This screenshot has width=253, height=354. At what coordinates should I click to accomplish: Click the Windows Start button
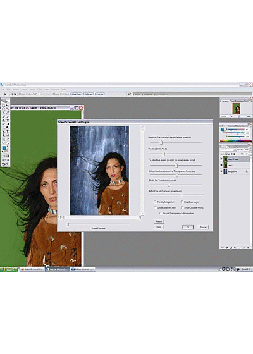(9, 269)
